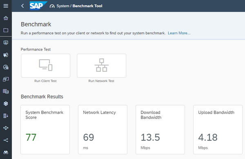
Task: Click the back arrow in the header
Action: (x=22, y=6)
